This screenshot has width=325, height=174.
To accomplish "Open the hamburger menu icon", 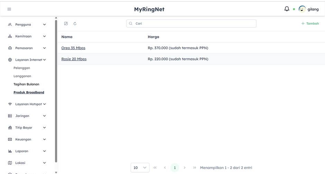I will coord(9,9).
